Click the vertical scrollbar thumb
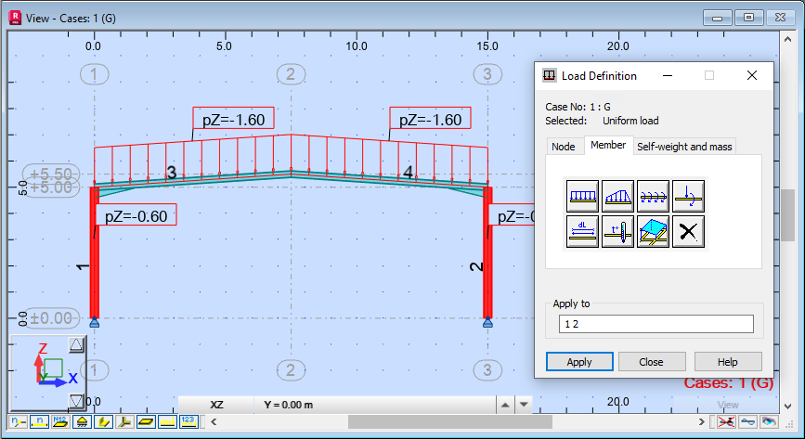 (x=787, y=215)
